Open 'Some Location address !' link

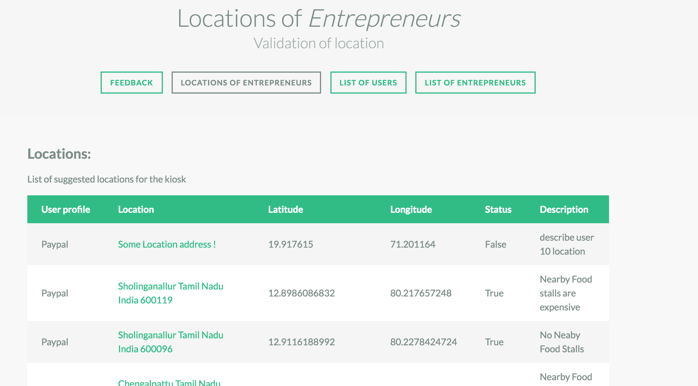click(167, 244)
